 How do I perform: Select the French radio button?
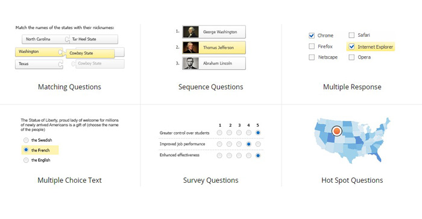coord(26,150)
